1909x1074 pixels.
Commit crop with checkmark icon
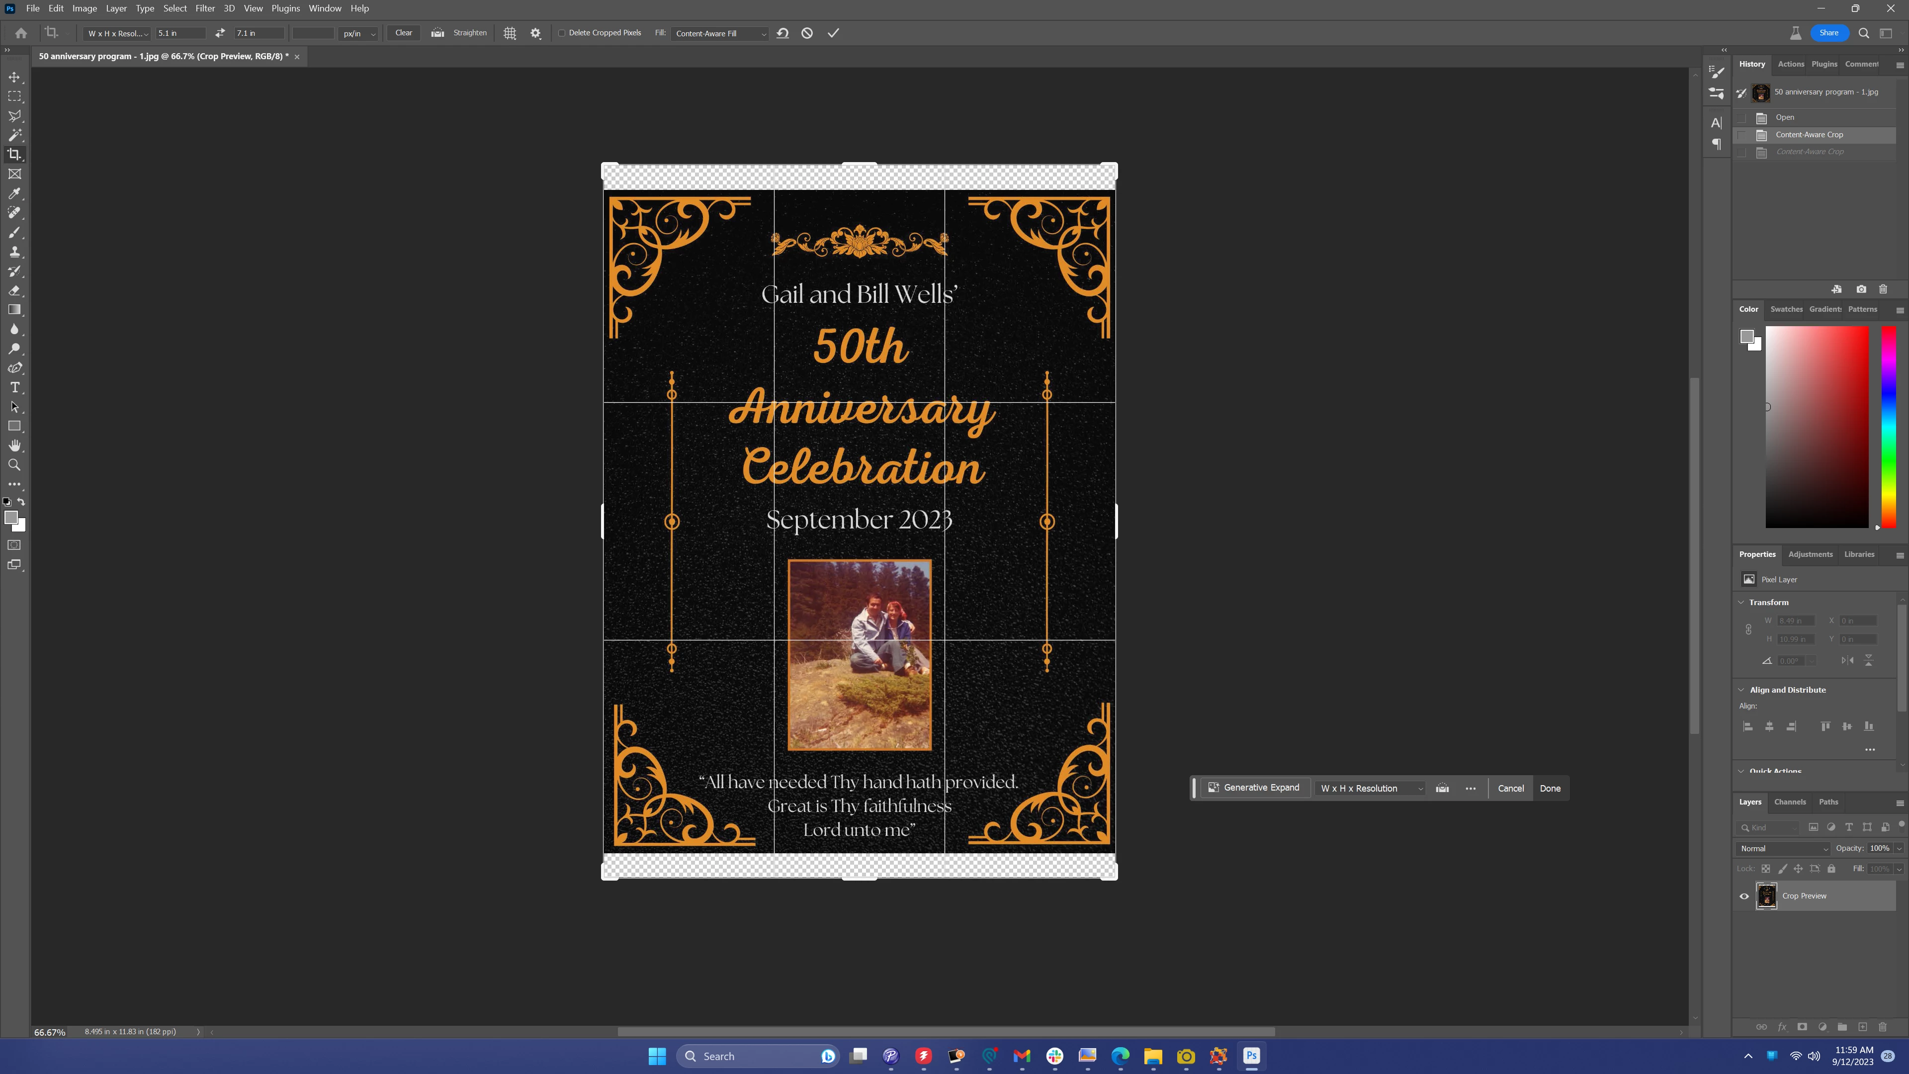833,33
